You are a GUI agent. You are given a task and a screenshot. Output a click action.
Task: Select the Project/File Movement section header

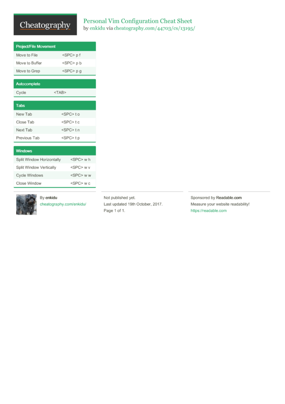click(x=55, y=46)
